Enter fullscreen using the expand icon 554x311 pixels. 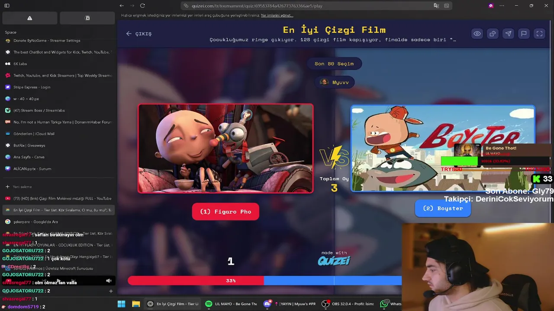coord(539,34)
